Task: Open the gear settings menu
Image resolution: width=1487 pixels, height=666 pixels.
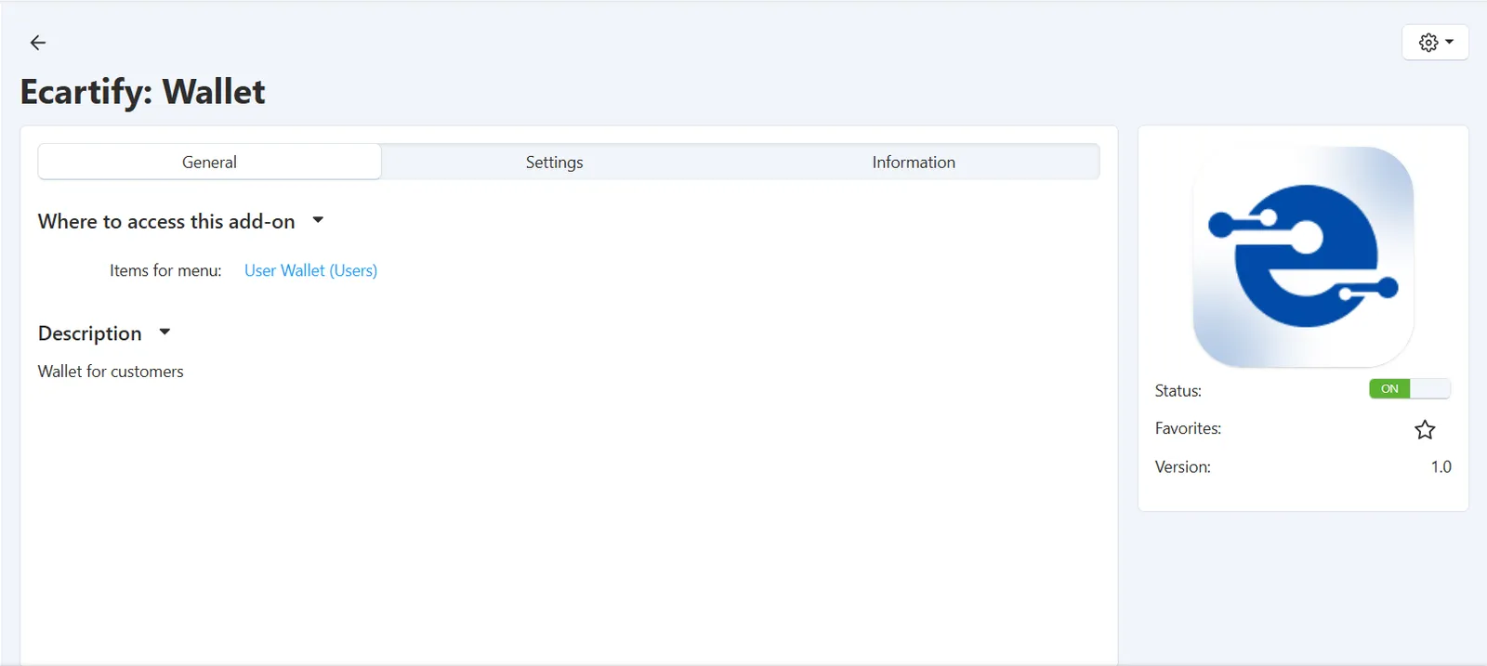Action: click(1435, 43)
